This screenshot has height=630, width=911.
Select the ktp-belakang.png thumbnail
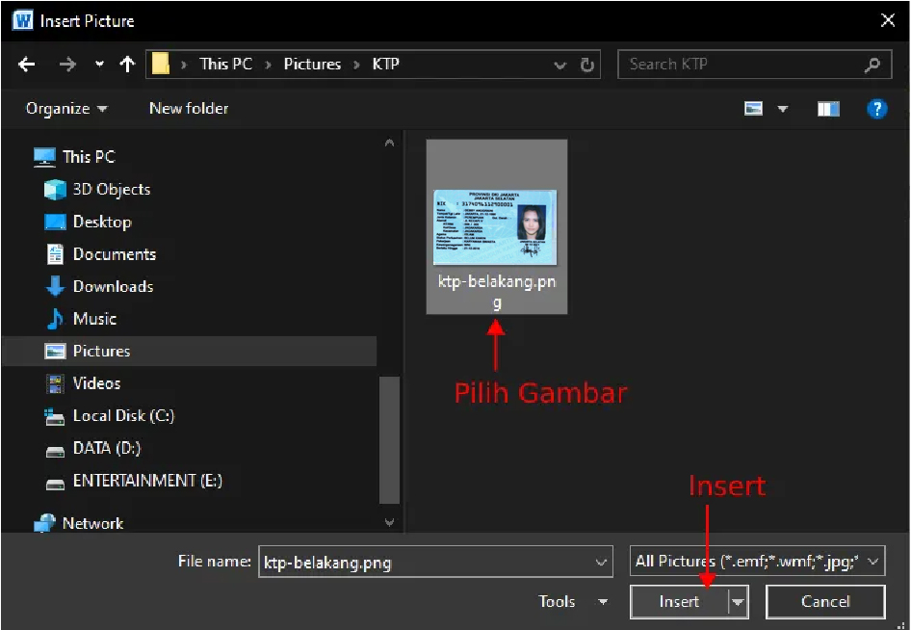tap(495, 226)
